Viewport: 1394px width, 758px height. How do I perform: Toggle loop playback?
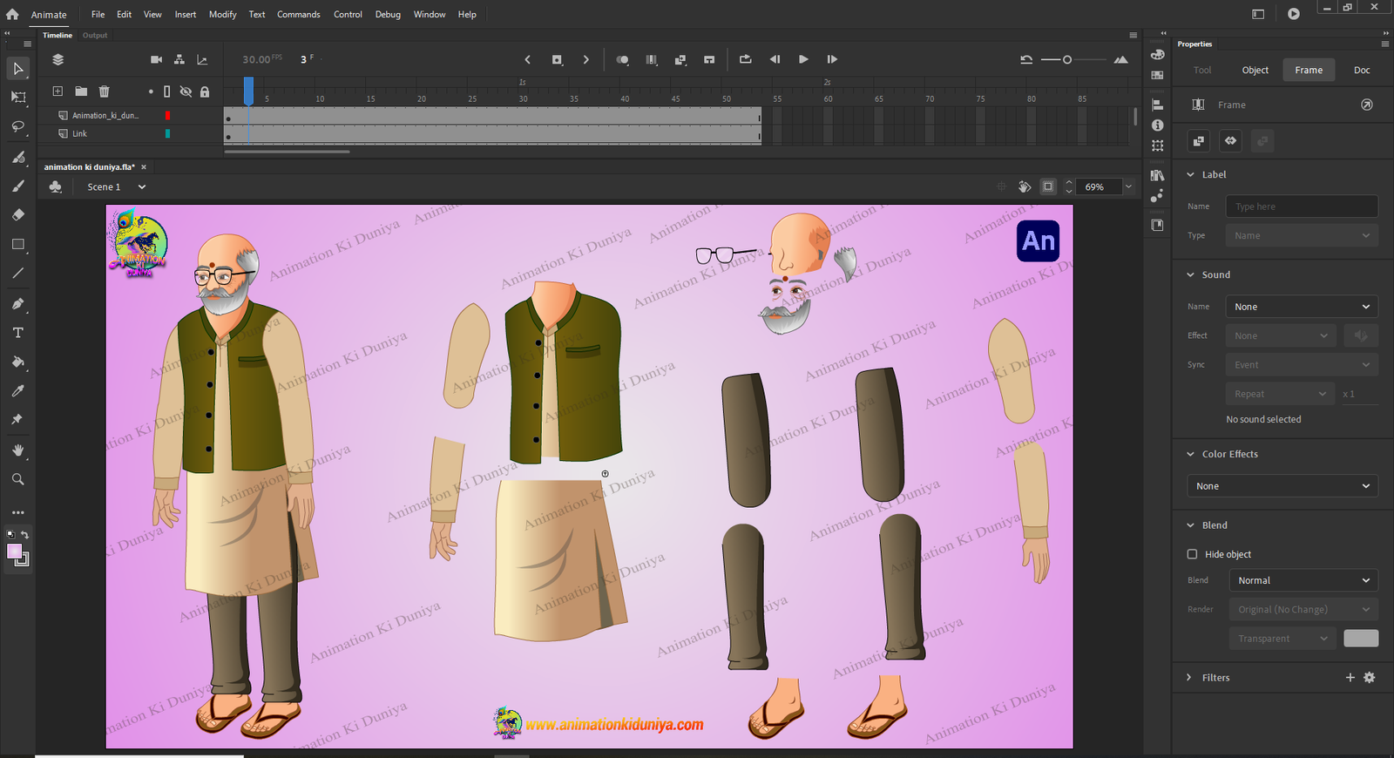pos(745,59)
